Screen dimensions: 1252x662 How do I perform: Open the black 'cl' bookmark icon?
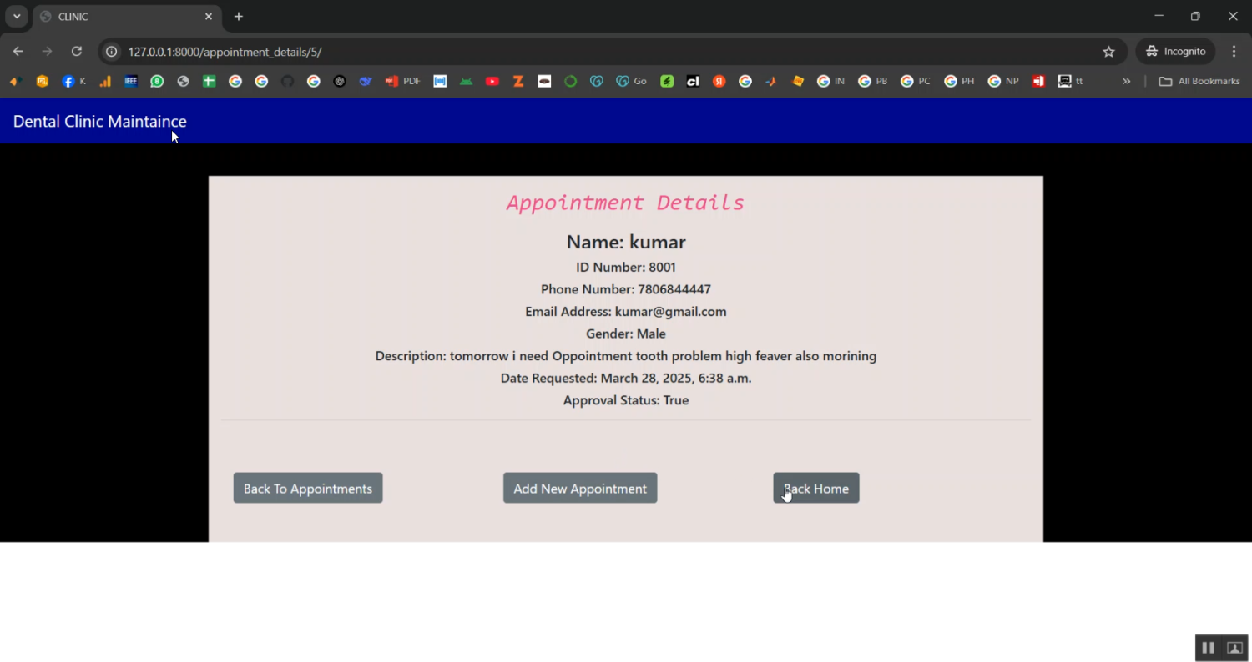[x=693, y=81]
